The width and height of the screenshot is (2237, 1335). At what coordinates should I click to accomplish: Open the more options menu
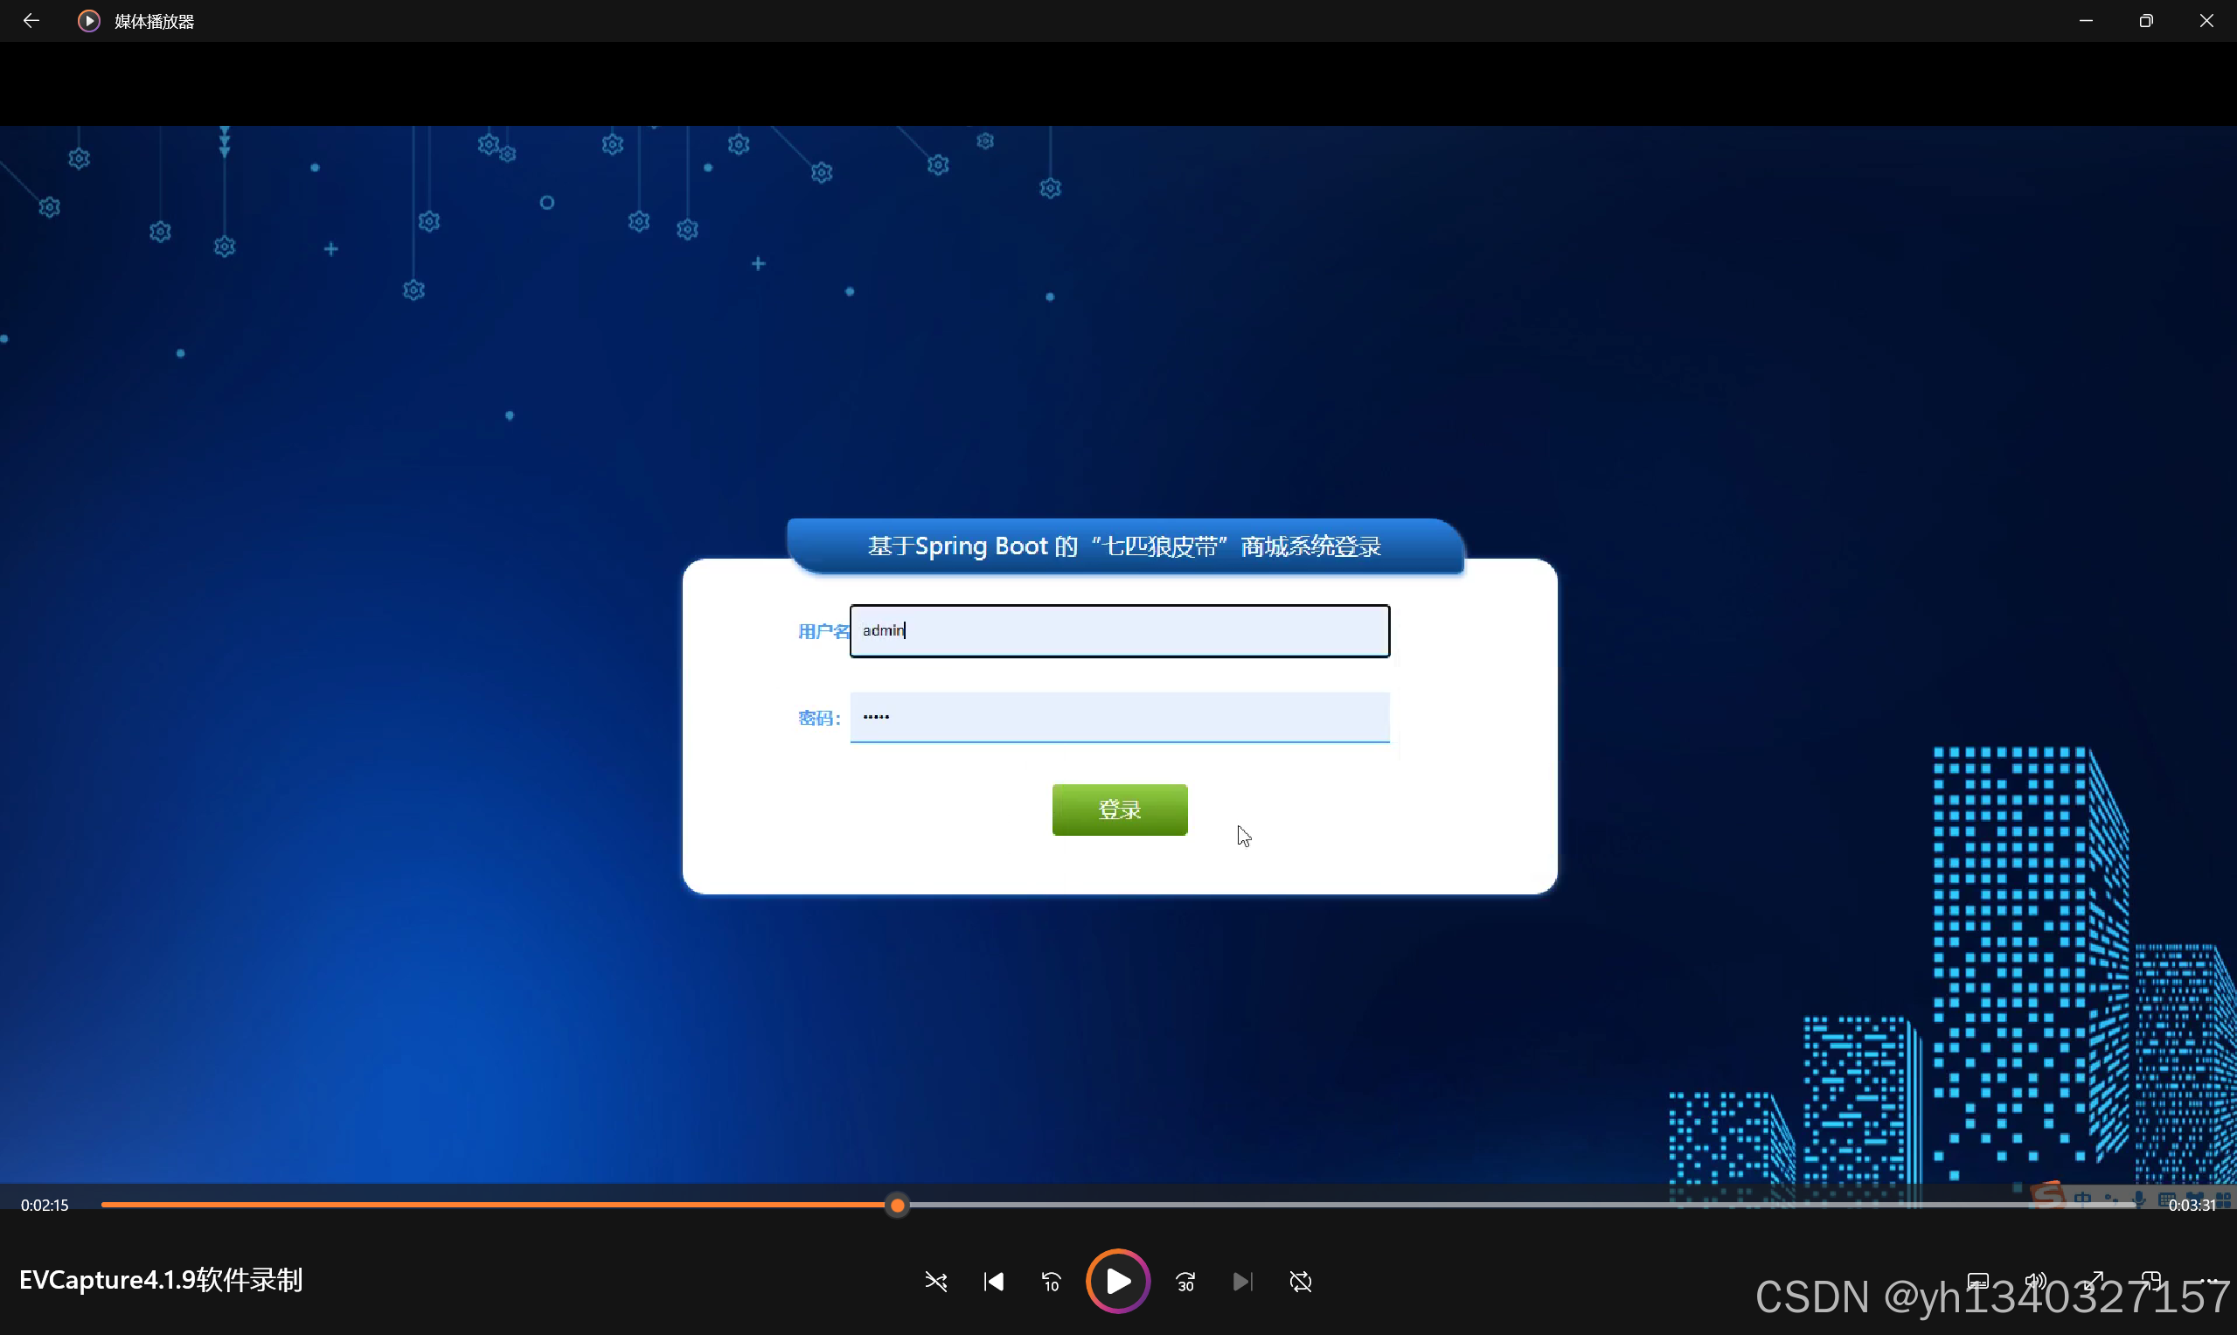(x=2209, y=1281)
